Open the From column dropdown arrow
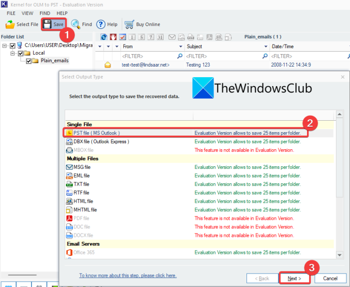The image size is (350, 287). (x=180, y=47)
